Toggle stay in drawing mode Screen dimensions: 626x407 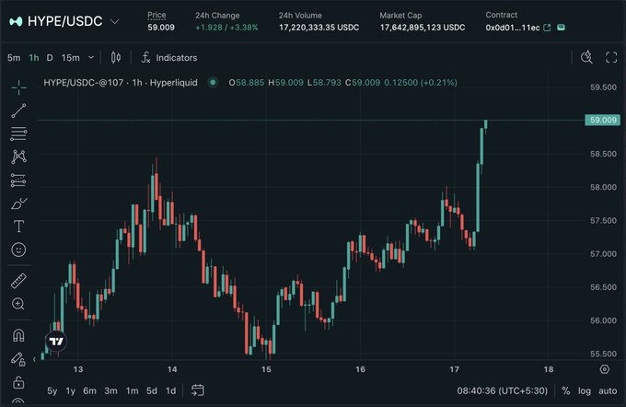[x=18, y=359]
